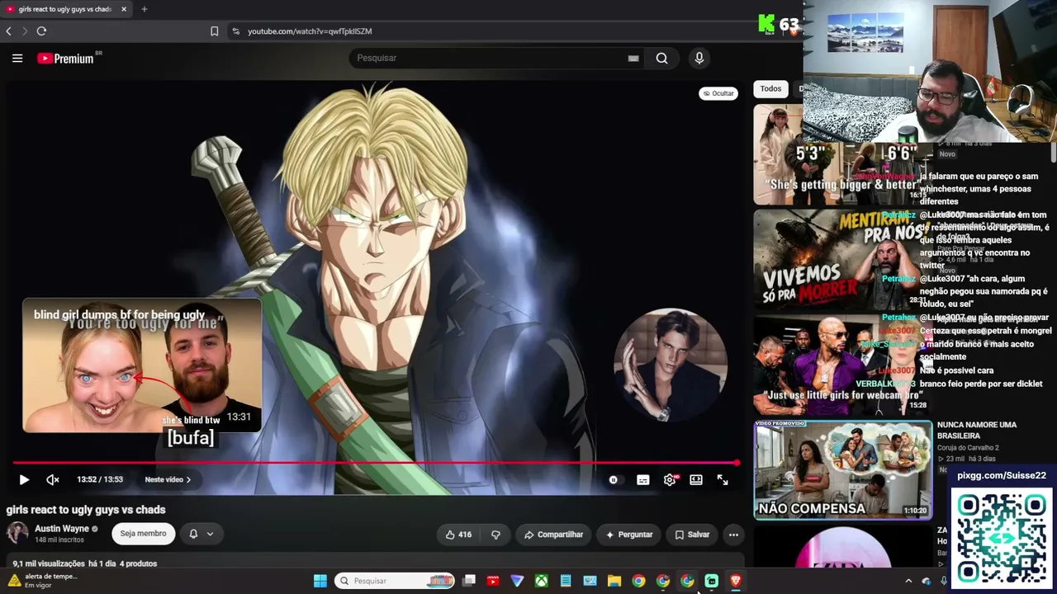The height and width of the screenshot is (594, 1057).
Task: Open the 'NUNCA NAMORE UMA BRASILEIRA' title
Action: click(977, 430)
